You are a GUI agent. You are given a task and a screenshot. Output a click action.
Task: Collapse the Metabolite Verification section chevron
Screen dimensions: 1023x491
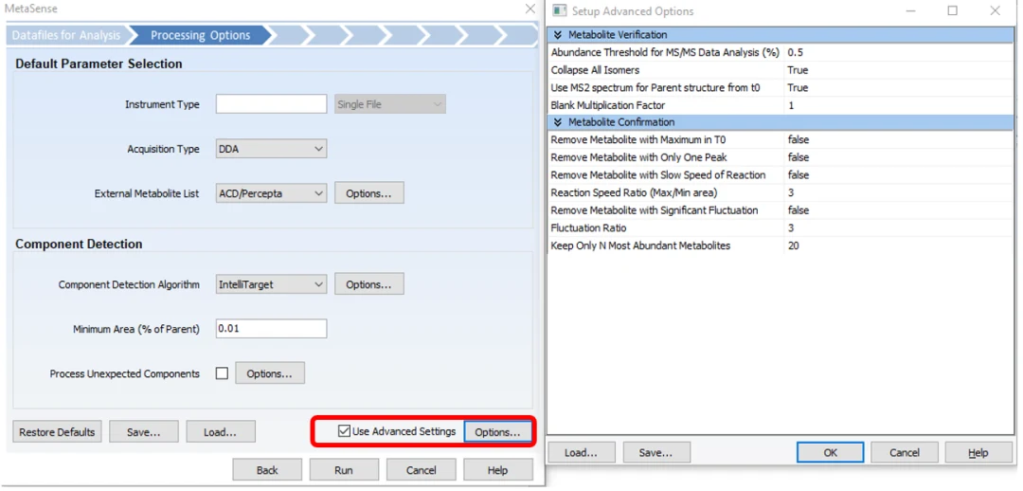(x=558, y=35)
